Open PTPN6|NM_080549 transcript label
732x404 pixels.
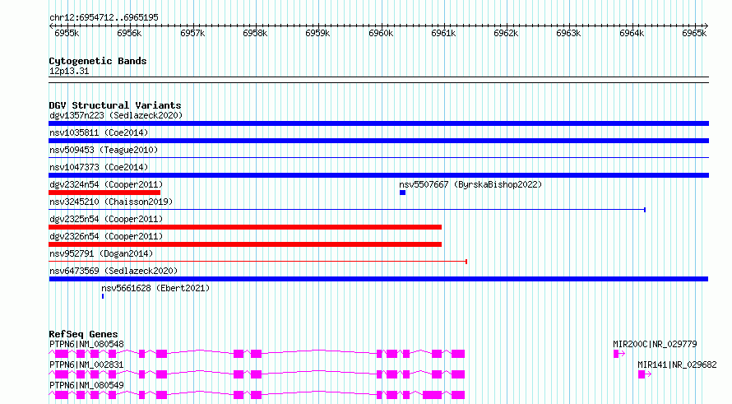coord(86,385)
